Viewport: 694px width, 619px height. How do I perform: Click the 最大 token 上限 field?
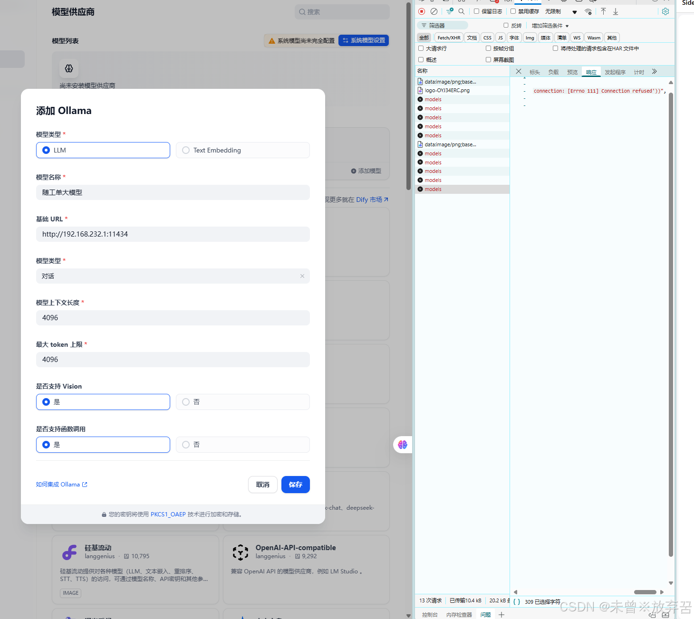[173, 360]
